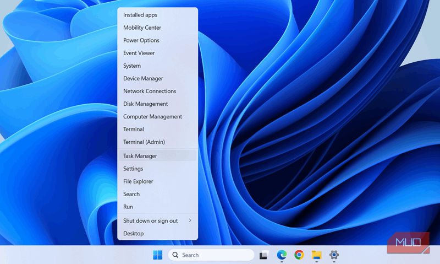Viewport: 440px width, 264px height.
Task: Launch Terminal (Admin) from the menu
Action: 144,142
